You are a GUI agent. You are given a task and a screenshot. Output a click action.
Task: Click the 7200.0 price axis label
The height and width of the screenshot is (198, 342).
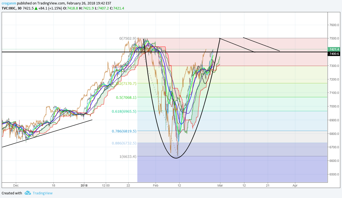[x=334, y=79]
